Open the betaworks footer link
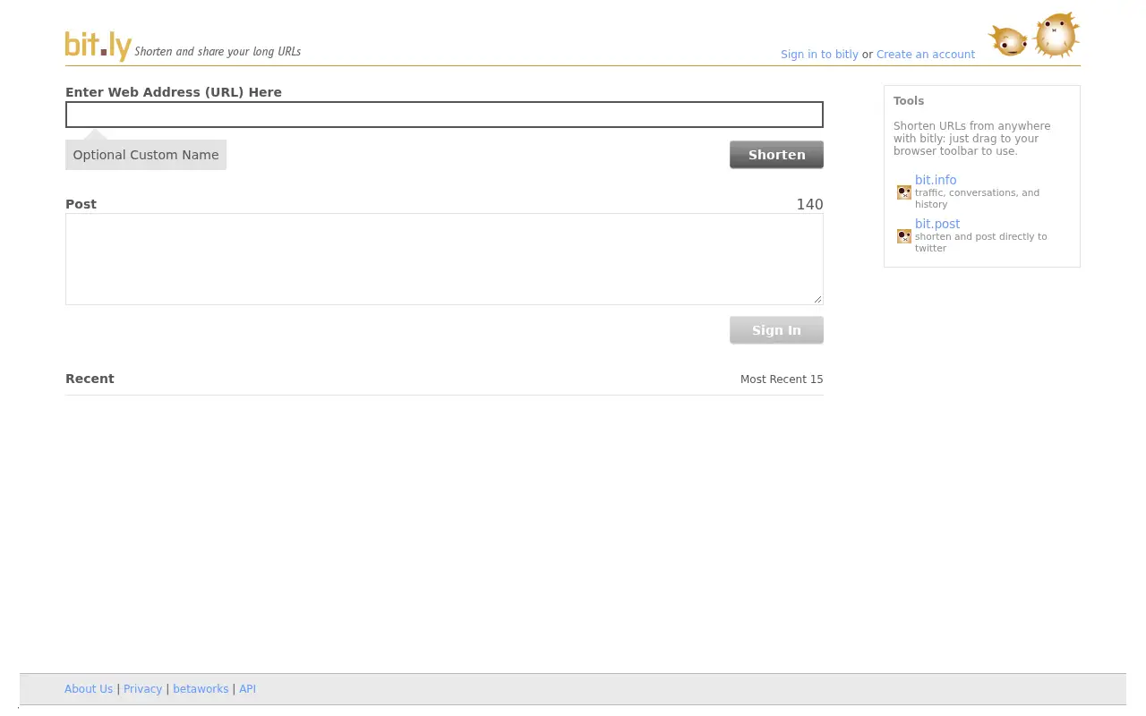 coord(201,689)
